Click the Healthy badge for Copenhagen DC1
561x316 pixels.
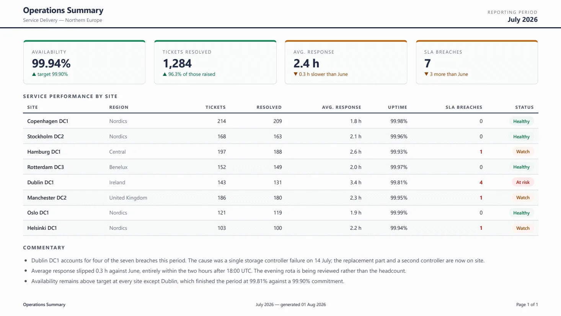(521, 121)
